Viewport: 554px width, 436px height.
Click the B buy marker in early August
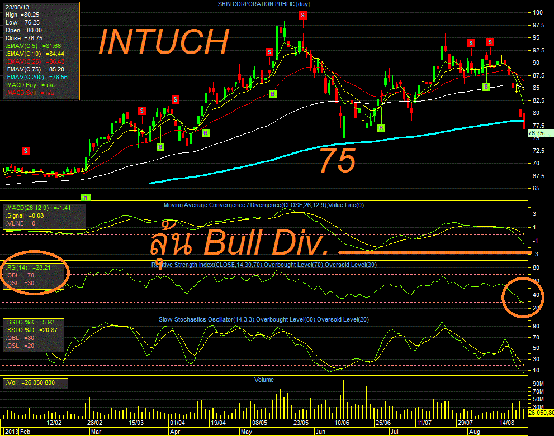pos(486,87)
